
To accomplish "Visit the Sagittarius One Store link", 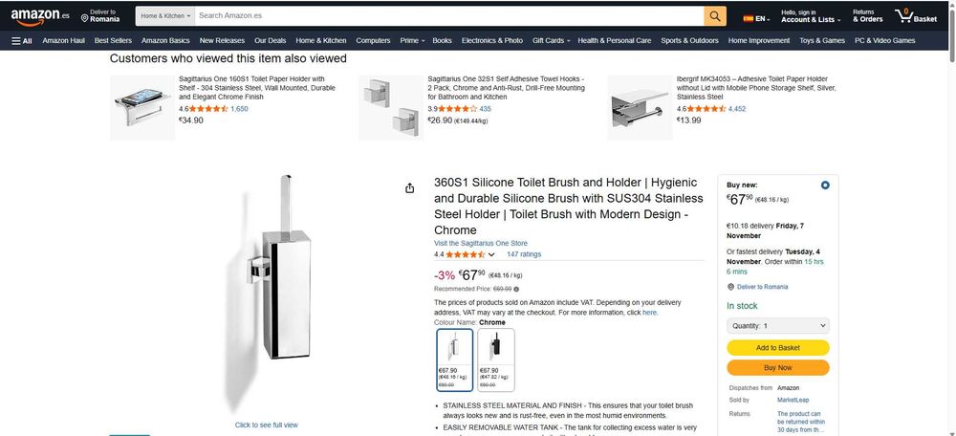I will [x=480, y=244].
